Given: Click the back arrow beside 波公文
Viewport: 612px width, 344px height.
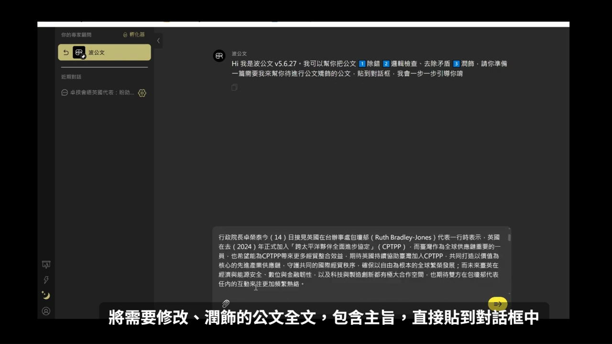Looking at the screenshot, I should [x=66, y=53].
